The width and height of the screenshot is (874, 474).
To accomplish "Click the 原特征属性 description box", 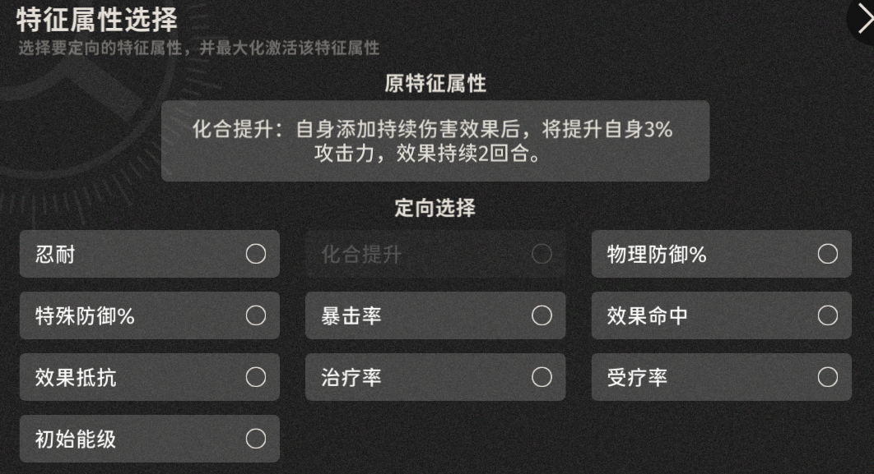I will (x=435, y=140).
